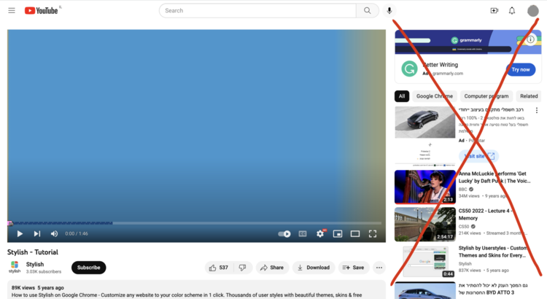This screenshot has height=299, width=547.
Task: Open the Stylish channel avatar
Action: coord(15,267)
